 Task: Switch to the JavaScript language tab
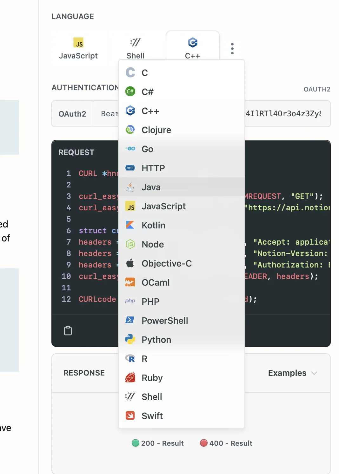(x=78, y=48)
